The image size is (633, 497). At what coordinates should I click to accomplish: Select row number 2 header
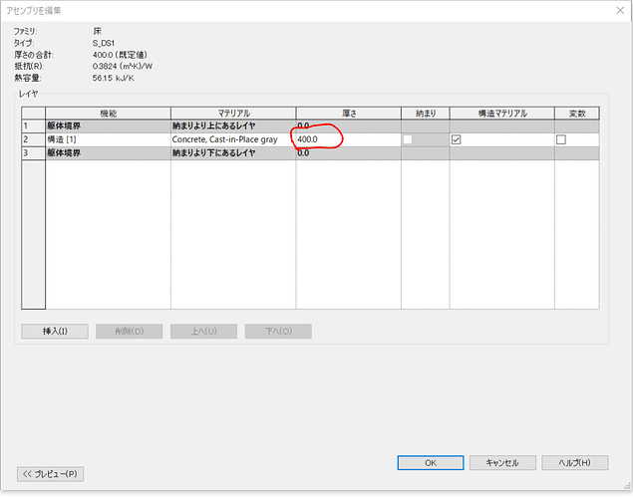point(34,139)
